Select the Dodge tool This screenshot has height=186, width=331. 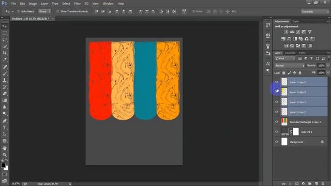pos(5,114)
